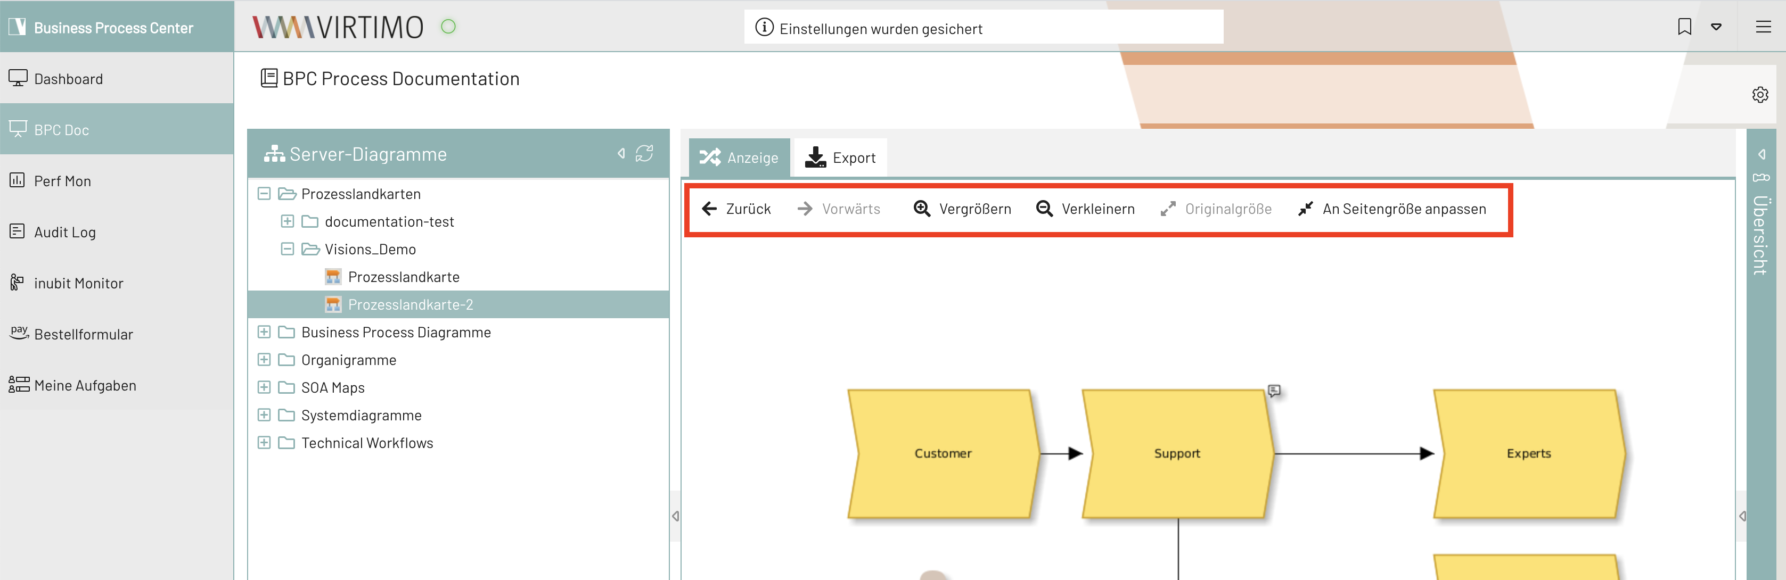The height and width of the screenshot is (580, 1786).
Task: Click the bookmark icon in header
Action: (1684, 27)
